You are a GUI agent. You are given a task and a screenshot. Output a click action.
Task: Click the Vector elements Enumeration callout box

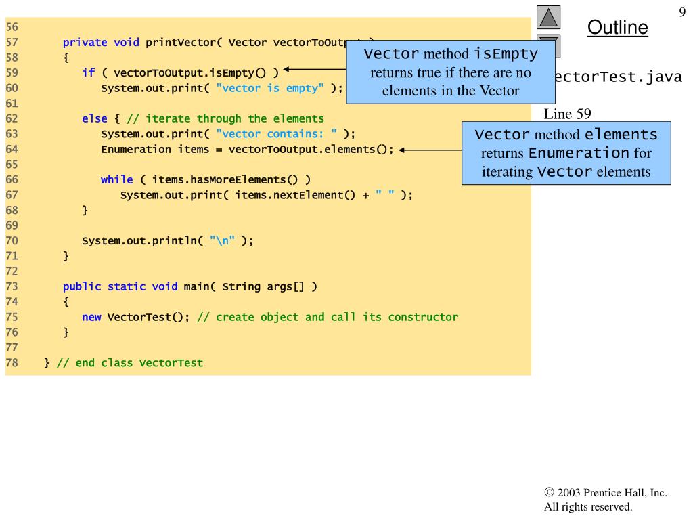click(x=566, y=153)
